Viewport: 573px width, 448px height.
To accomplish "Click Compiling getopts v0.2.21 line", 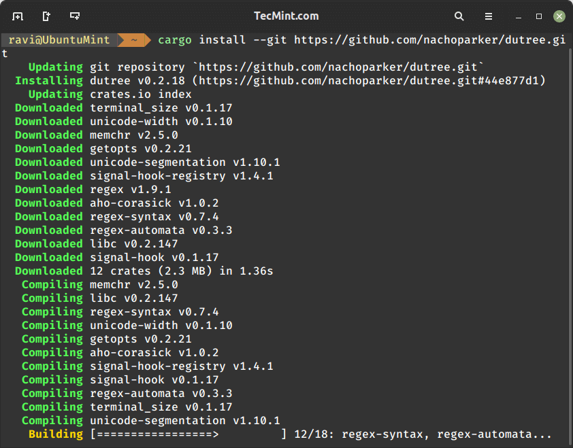I will coord(106,339).
